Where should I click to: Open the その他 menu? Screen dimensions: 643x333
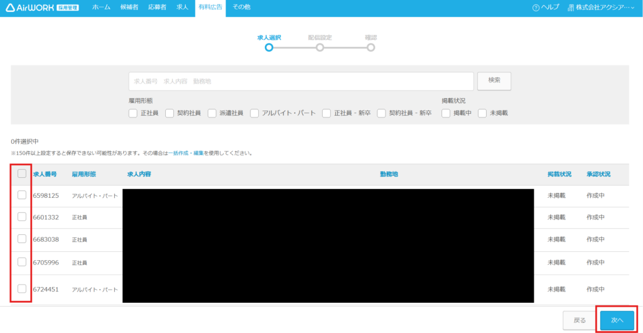click(241, 7)
